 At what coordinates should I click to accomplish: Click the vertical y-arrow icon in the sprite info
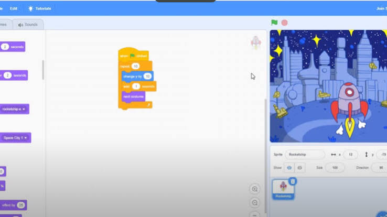367,155
